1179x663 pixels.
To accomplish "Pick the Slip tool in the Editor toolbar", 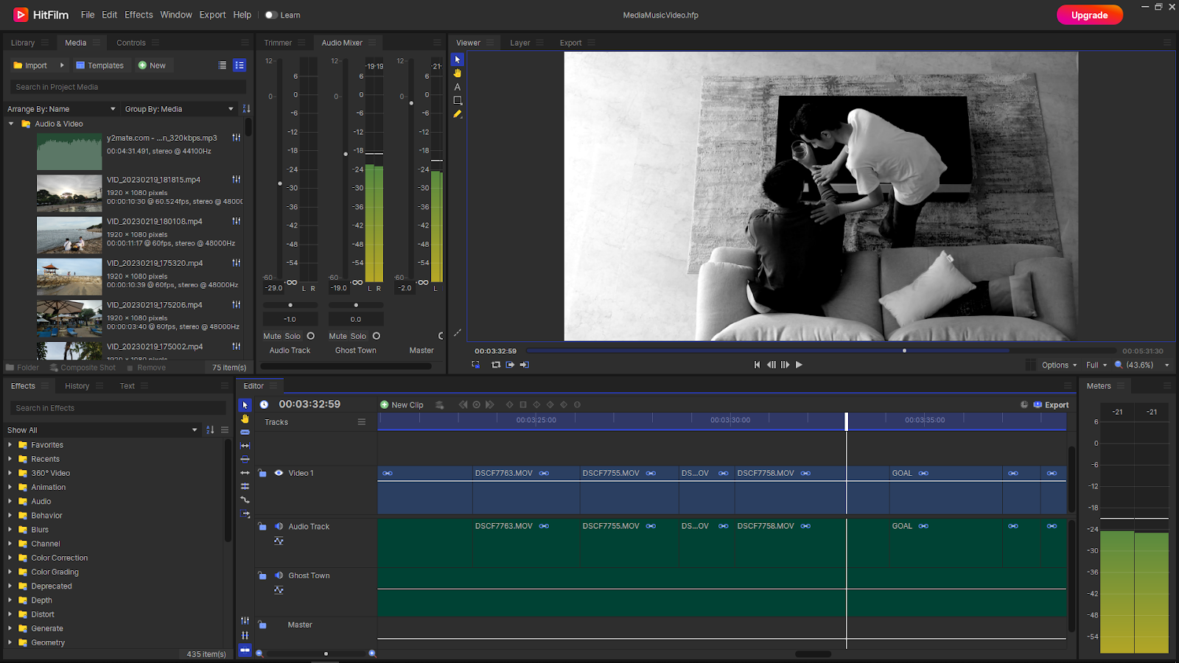I will (245, 446).
